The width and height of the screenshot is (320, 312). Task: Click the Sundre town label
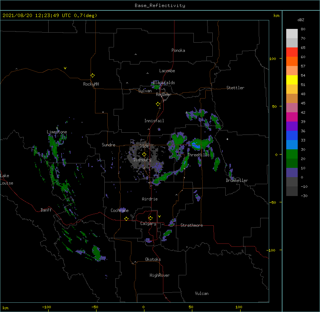[108, 145]
